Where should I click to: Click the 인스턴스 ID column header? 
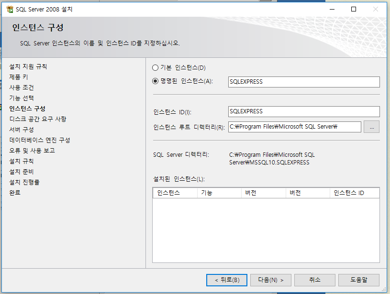click(355, 193)
